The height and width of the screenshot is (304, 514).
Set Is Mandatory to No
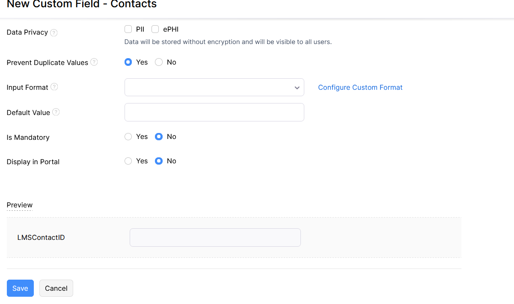[x=159, y=137]
